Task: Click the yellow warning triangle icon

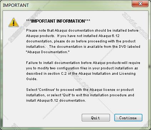Action: coord(14,22)
